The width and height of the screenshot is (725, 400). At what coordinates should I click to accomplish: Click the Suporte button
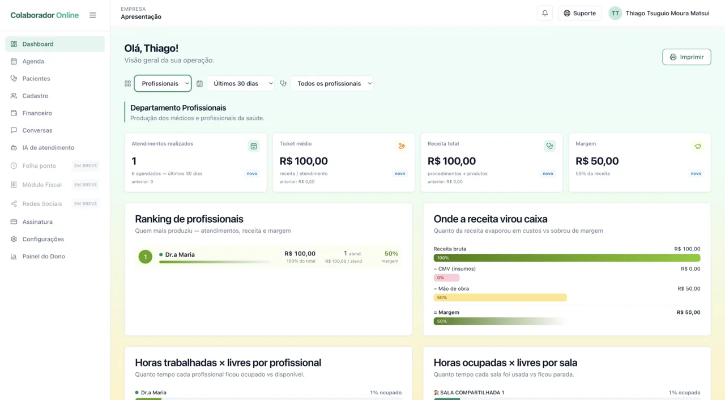click(x=579, y=13)
